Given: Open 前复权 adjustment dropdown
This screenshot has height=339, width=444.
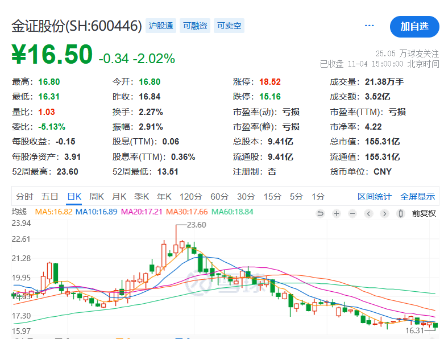Looking at the screenshot, I should click(424, 213).
